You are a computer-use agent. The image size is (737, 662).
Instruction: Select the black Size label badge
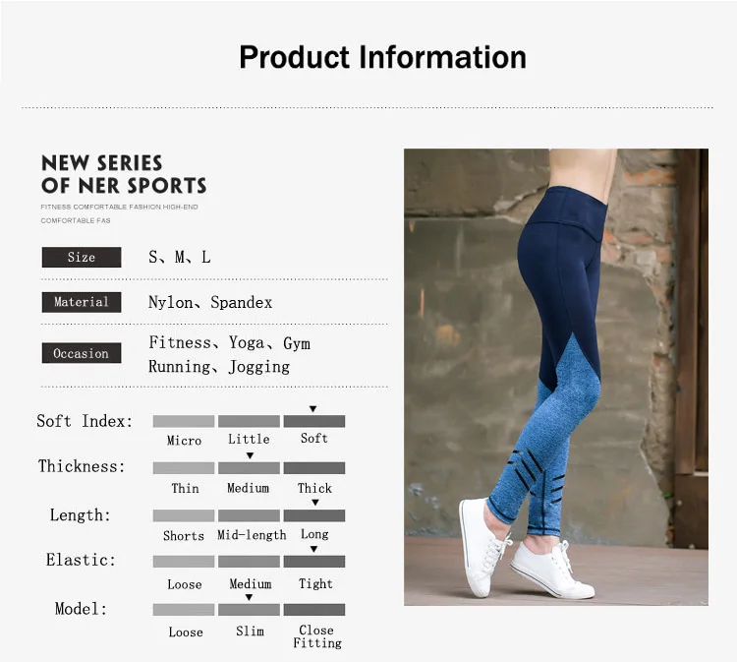[82, 258]
